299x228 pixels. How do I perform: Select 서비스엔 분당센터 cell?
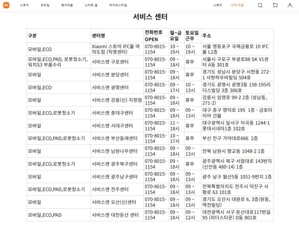[x=117, y=75]
